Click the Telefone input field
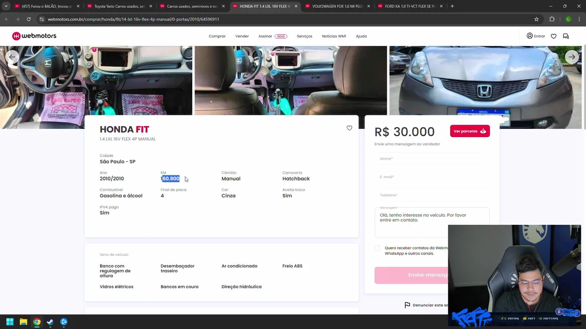 pyautogui.click(x=432, y=195)
